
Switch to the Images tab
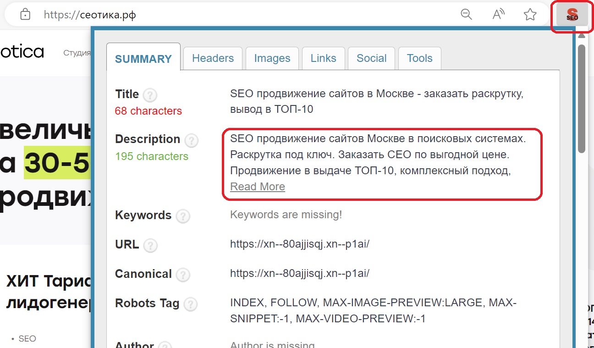coord(272,58)
